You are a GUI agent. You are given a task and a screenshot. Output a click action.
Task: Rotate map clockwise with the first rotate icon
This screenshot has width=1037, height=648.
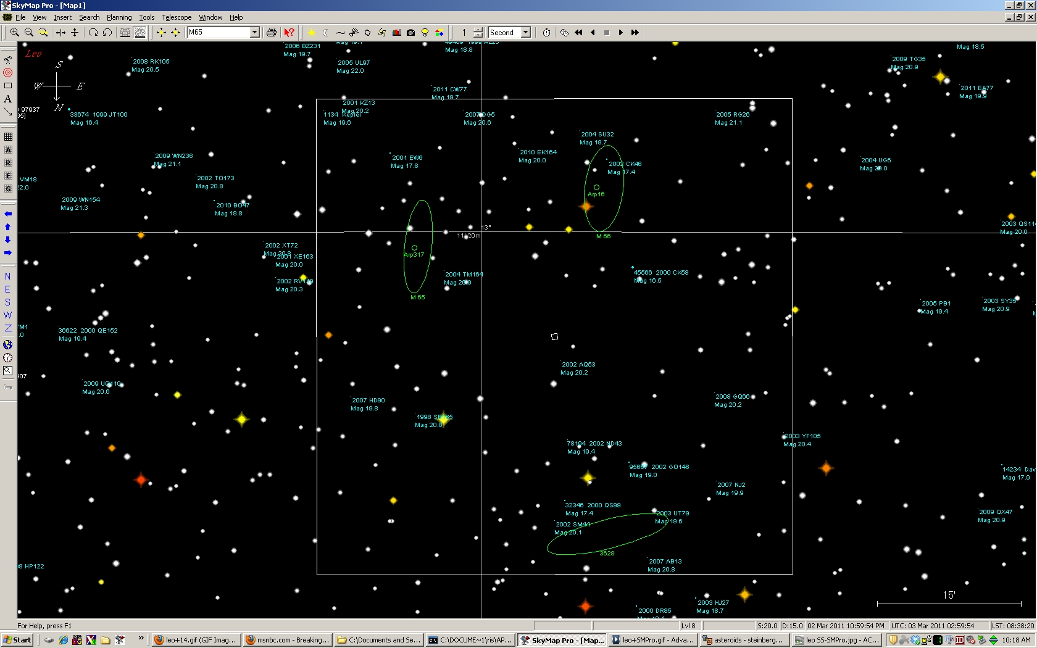[93, 32]
